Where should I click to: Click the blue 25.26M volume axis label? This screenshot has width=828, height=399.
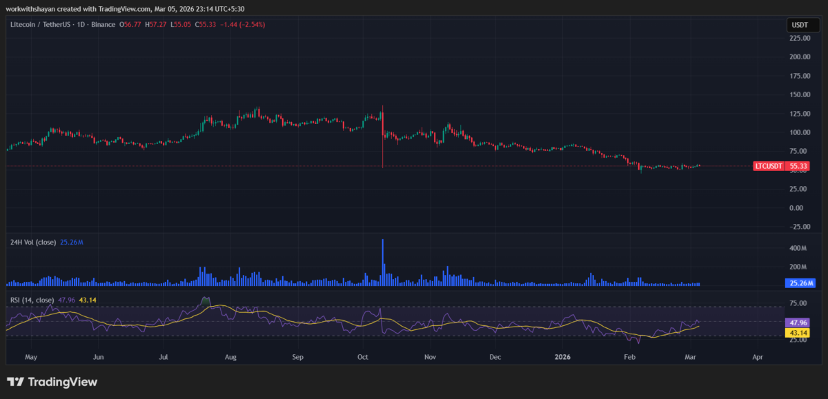[x=799, y=283]
